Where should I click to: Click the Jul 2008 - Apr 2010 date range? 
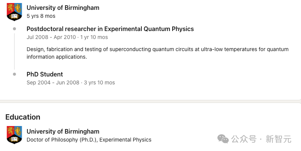point(51,37)
